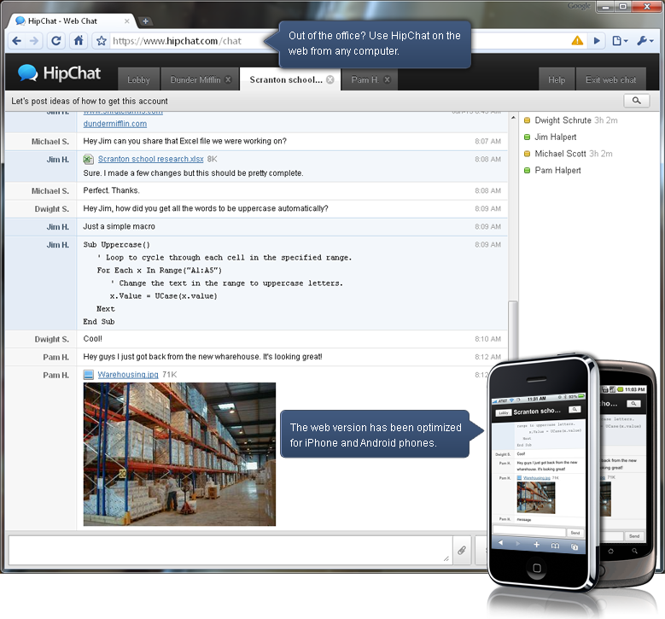This screenshot has width=665, height=619.
Task: Close the Scranton school room tab
Action: [330, 79]
